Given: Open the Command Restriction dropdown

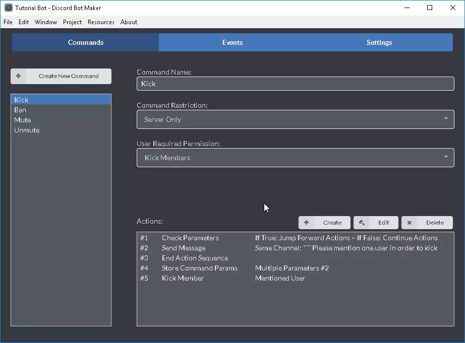Looking at the screenshot, I should tap(296, 119).
